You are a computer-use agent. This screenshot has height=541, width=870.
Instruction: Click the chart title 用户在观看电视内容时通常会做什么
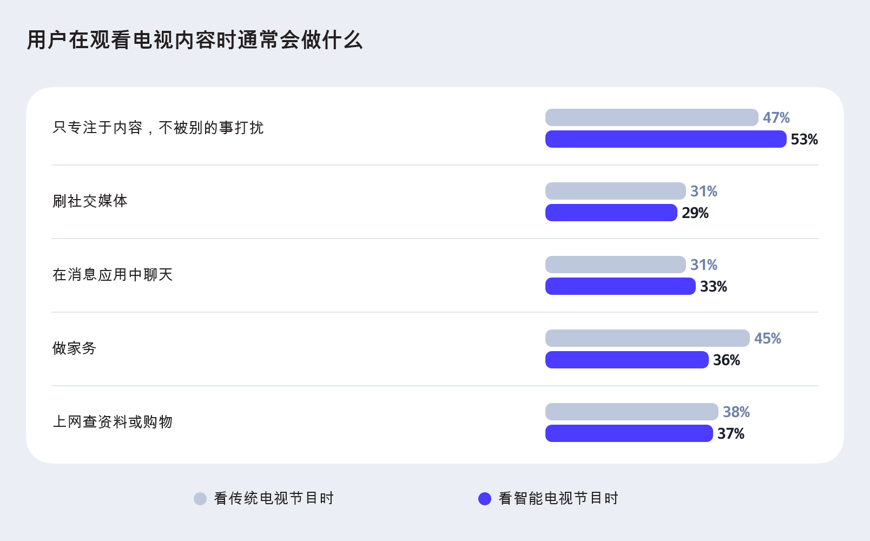pyautogui.click(x=195, y=40)
